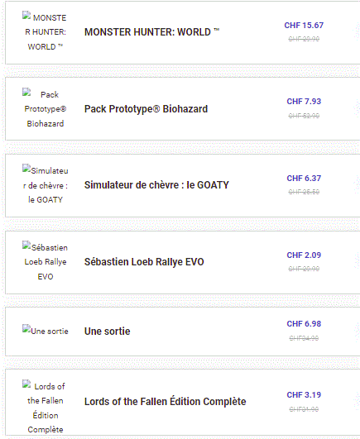Viewport: 360px width, 439px height.
Task: Select the CHF 7.93 price
Action: 304,102
